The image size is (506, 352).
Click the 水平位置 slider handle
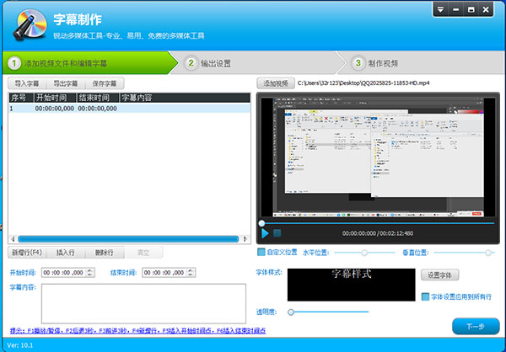pyautogui.click(x=364, y=252)
